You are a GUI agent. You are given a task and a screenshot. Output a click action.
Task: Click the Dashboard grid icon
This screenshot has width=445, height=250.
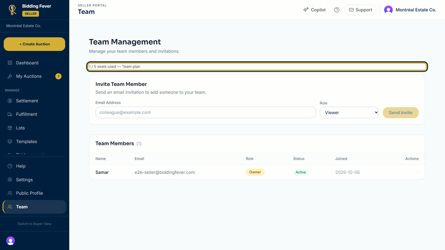[x=10, y=63]
